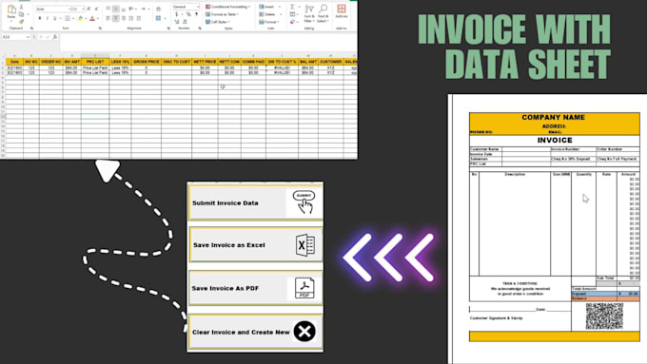The height and width of the screenshot is (364, 647).
Task: Toggle Bold formatting
Action: (40, 18)
